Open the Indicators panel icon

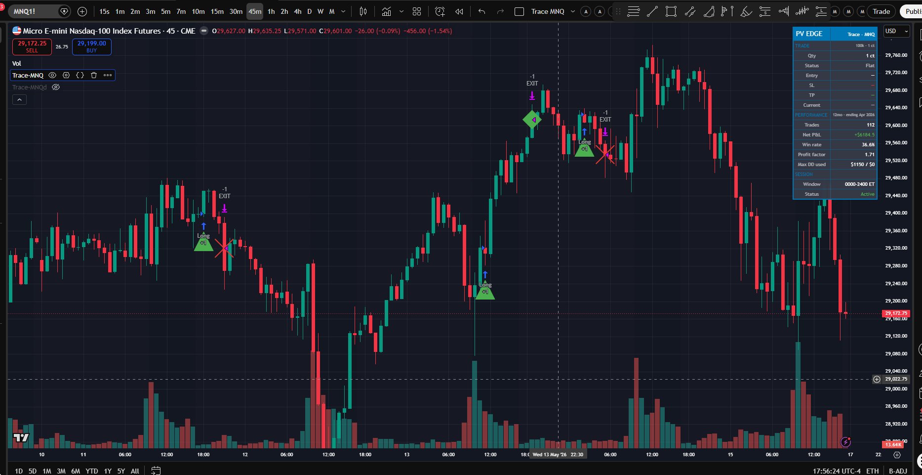386,11
